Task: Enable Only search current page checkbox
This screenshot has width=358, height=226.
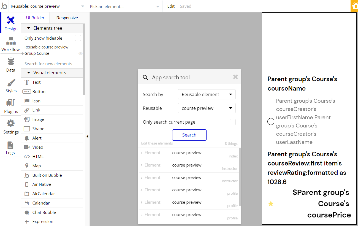Action: (233, 122)
